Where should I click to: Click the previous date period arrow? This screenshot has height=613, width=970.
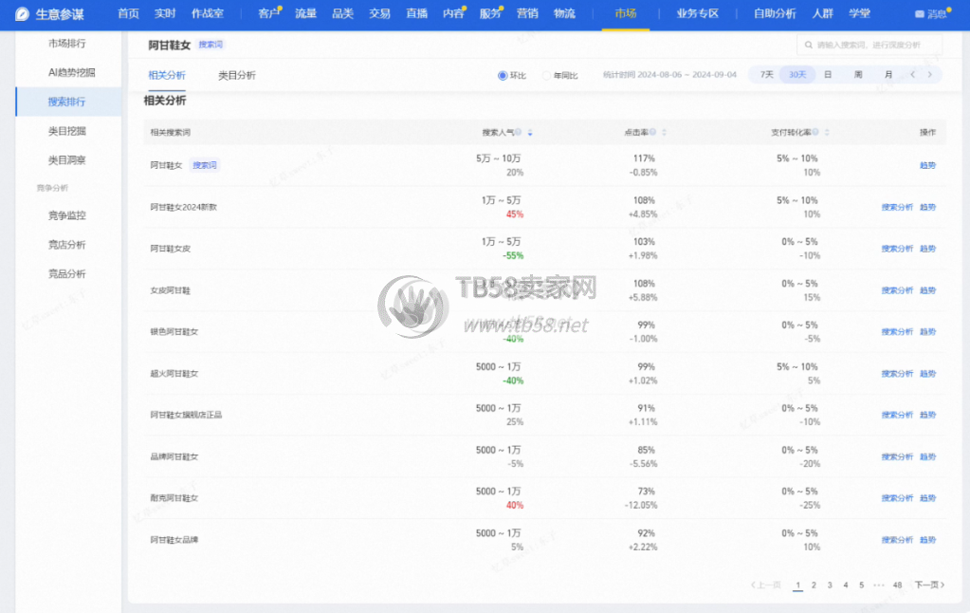(912, 75)
